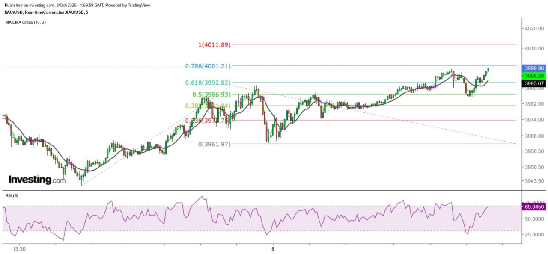Click the Investing.com logo watermark
Screen dimensions: 548x254
point(37,180)
